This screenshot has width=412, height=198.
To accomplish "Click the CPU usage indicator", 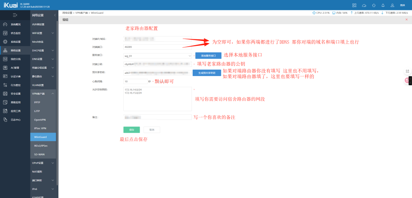I will point(321,13).
